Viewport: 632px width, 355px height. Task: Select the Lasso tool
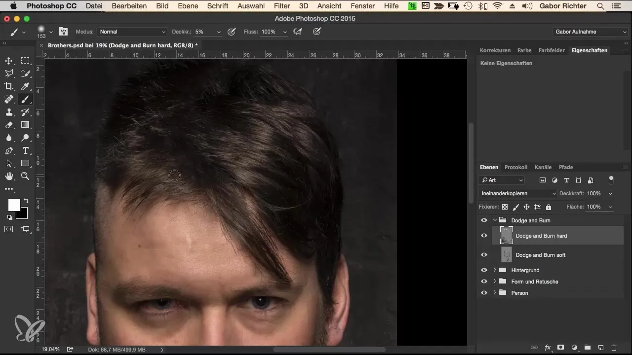[9, 73]
